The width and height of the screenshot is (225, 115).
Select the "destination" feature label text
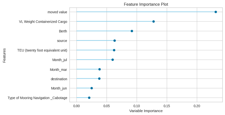[59, 79]
